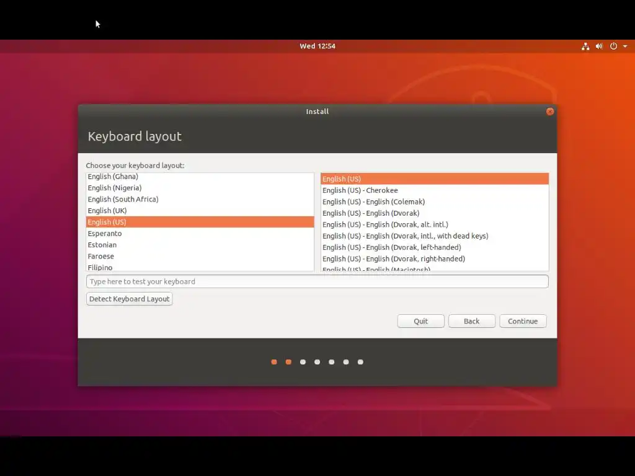The image size is (635, 476).
Task: Select Esperanto layout
Action: pos(200,233)
